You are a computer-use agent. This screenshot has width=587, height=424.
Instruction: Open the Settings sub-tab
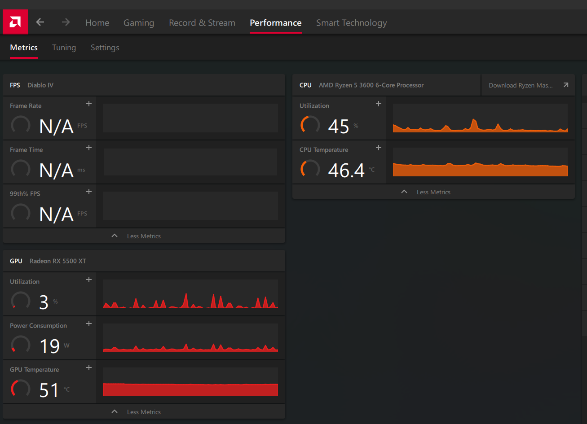pyautogui.click(x=105, y=48)
